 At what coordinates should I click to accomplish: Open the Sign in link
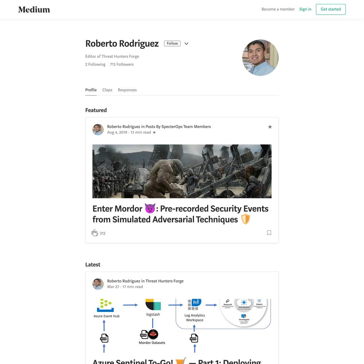305,9
